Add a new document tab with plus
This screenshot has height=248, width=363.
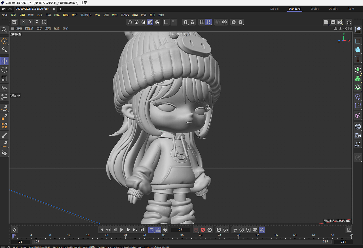pos(60,9)
